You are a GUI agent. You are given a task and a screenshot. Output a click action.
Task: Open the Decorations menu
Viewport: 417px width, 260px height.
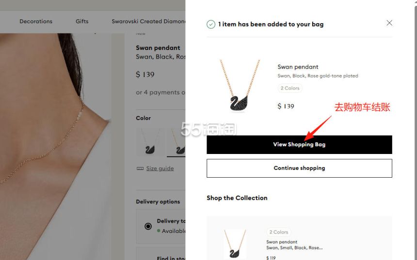pos(36,21)
